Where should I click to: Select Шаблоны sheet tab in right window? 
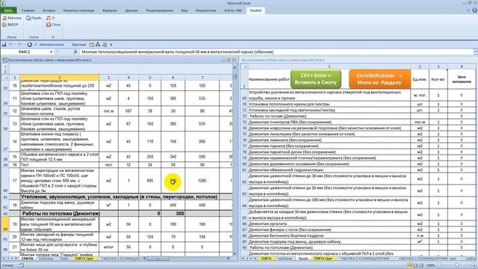click(x=285, y=259)
